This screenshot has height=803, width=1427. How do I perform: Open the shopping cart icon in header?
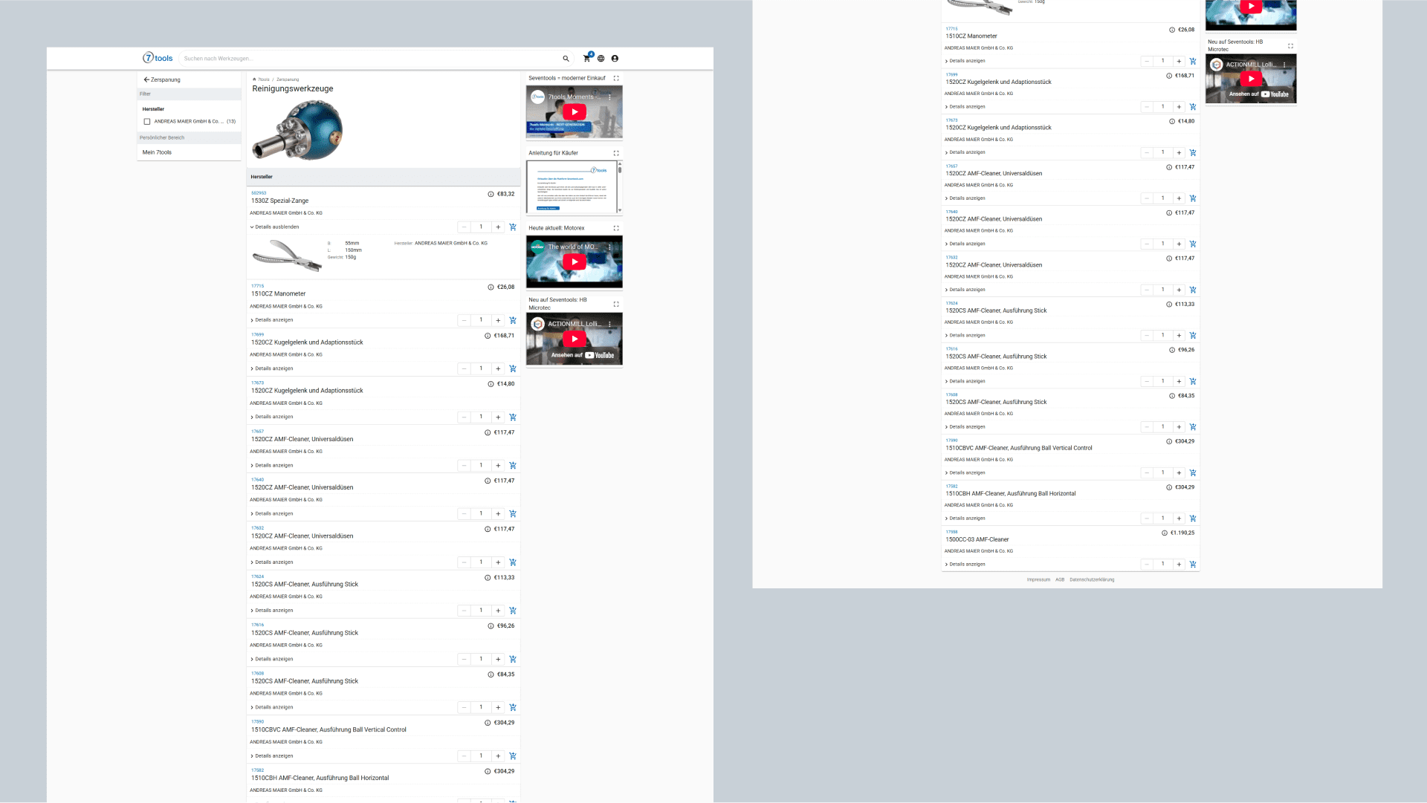(586, 59)
